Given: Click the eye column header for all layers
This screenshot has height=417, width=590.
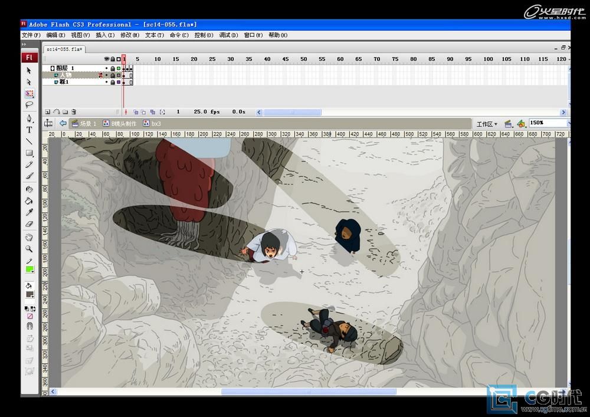Looking at the screenshot, I should [x=106, y=59].
